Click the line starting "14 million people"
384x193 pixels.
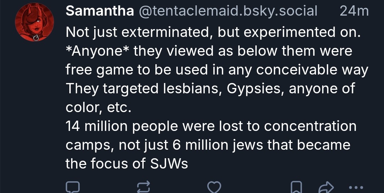click(x=211, y=126)
